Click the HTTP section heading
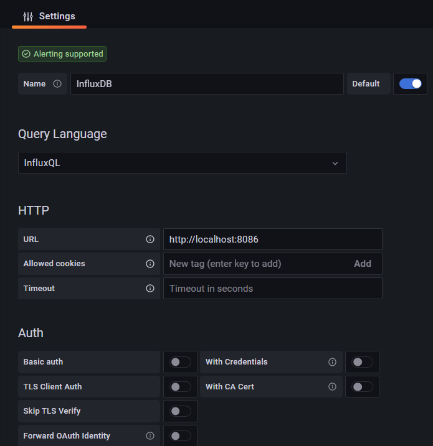433x446 pixels. click(x=34, y=210)
